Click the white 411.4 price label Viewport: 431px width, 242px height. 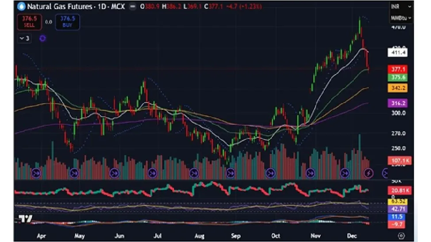pos(397,53)
